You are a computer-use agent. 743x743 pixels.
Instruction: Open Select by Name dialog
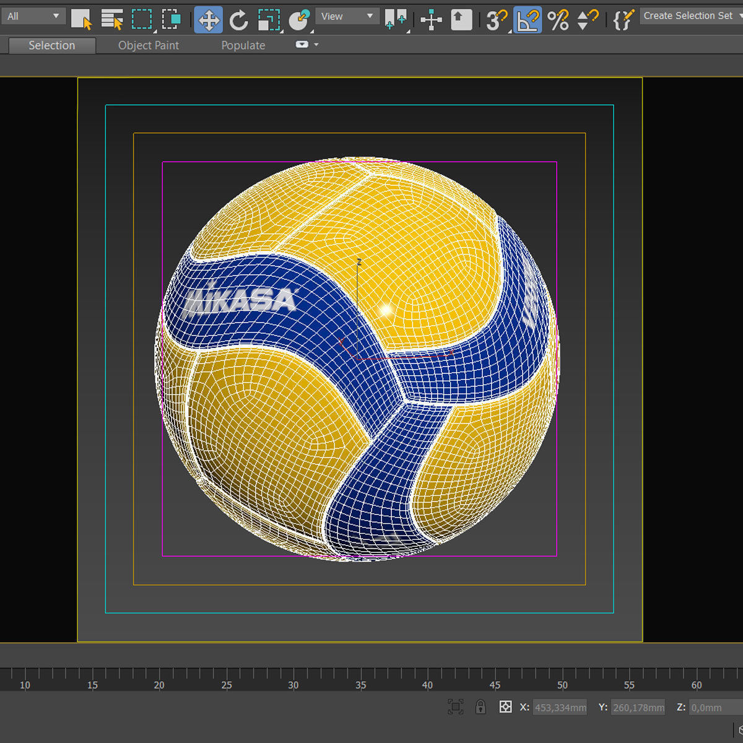click(x=112, y=17)
